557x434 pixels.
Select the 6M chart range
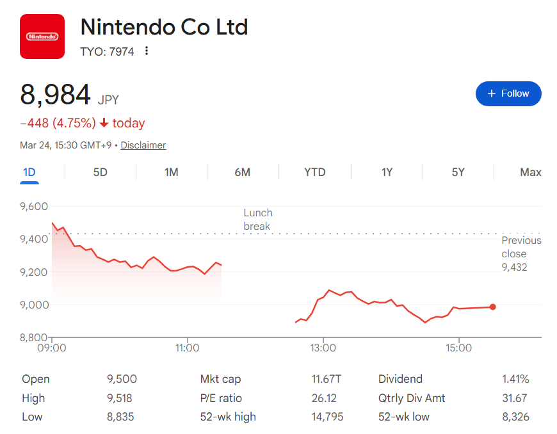[243, 172]
